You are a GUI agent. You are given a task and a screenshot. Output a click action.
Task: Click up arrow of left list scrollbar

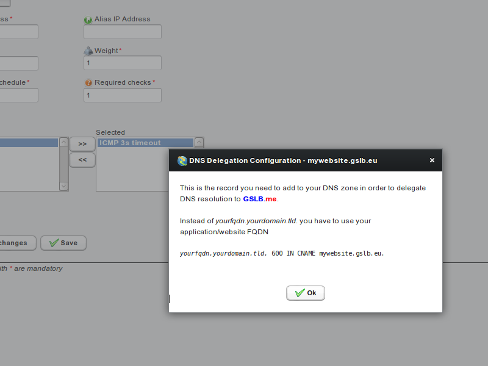coord(63,142)
